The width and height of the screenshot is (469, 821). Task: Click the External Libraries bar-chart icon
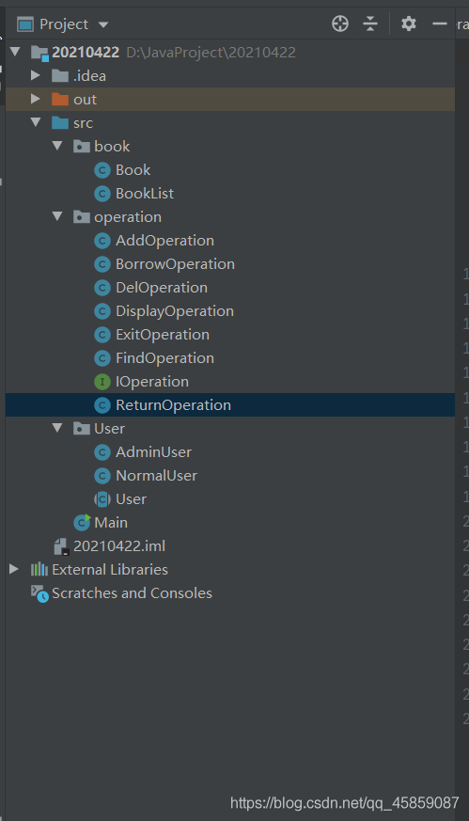39,570
